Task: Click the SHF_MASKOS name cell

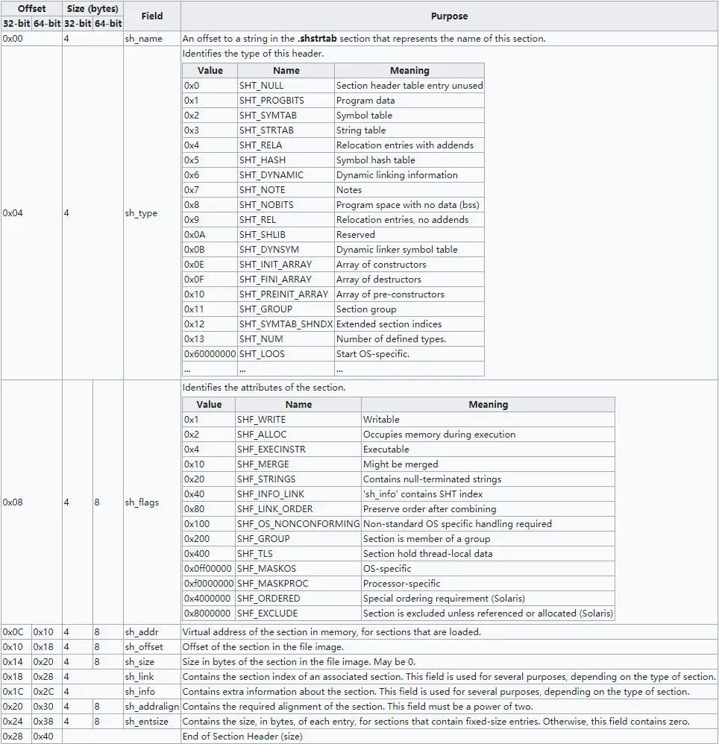Action: (298, 569)
